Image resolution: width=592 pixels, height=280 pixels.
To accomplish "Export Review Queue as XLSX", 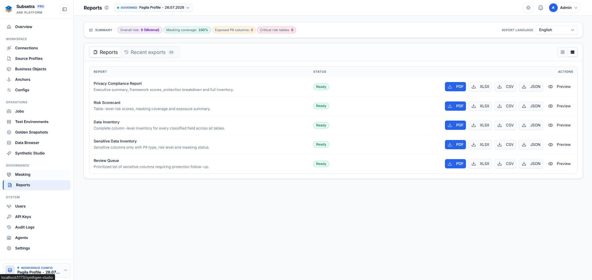I will click(480, 164).
